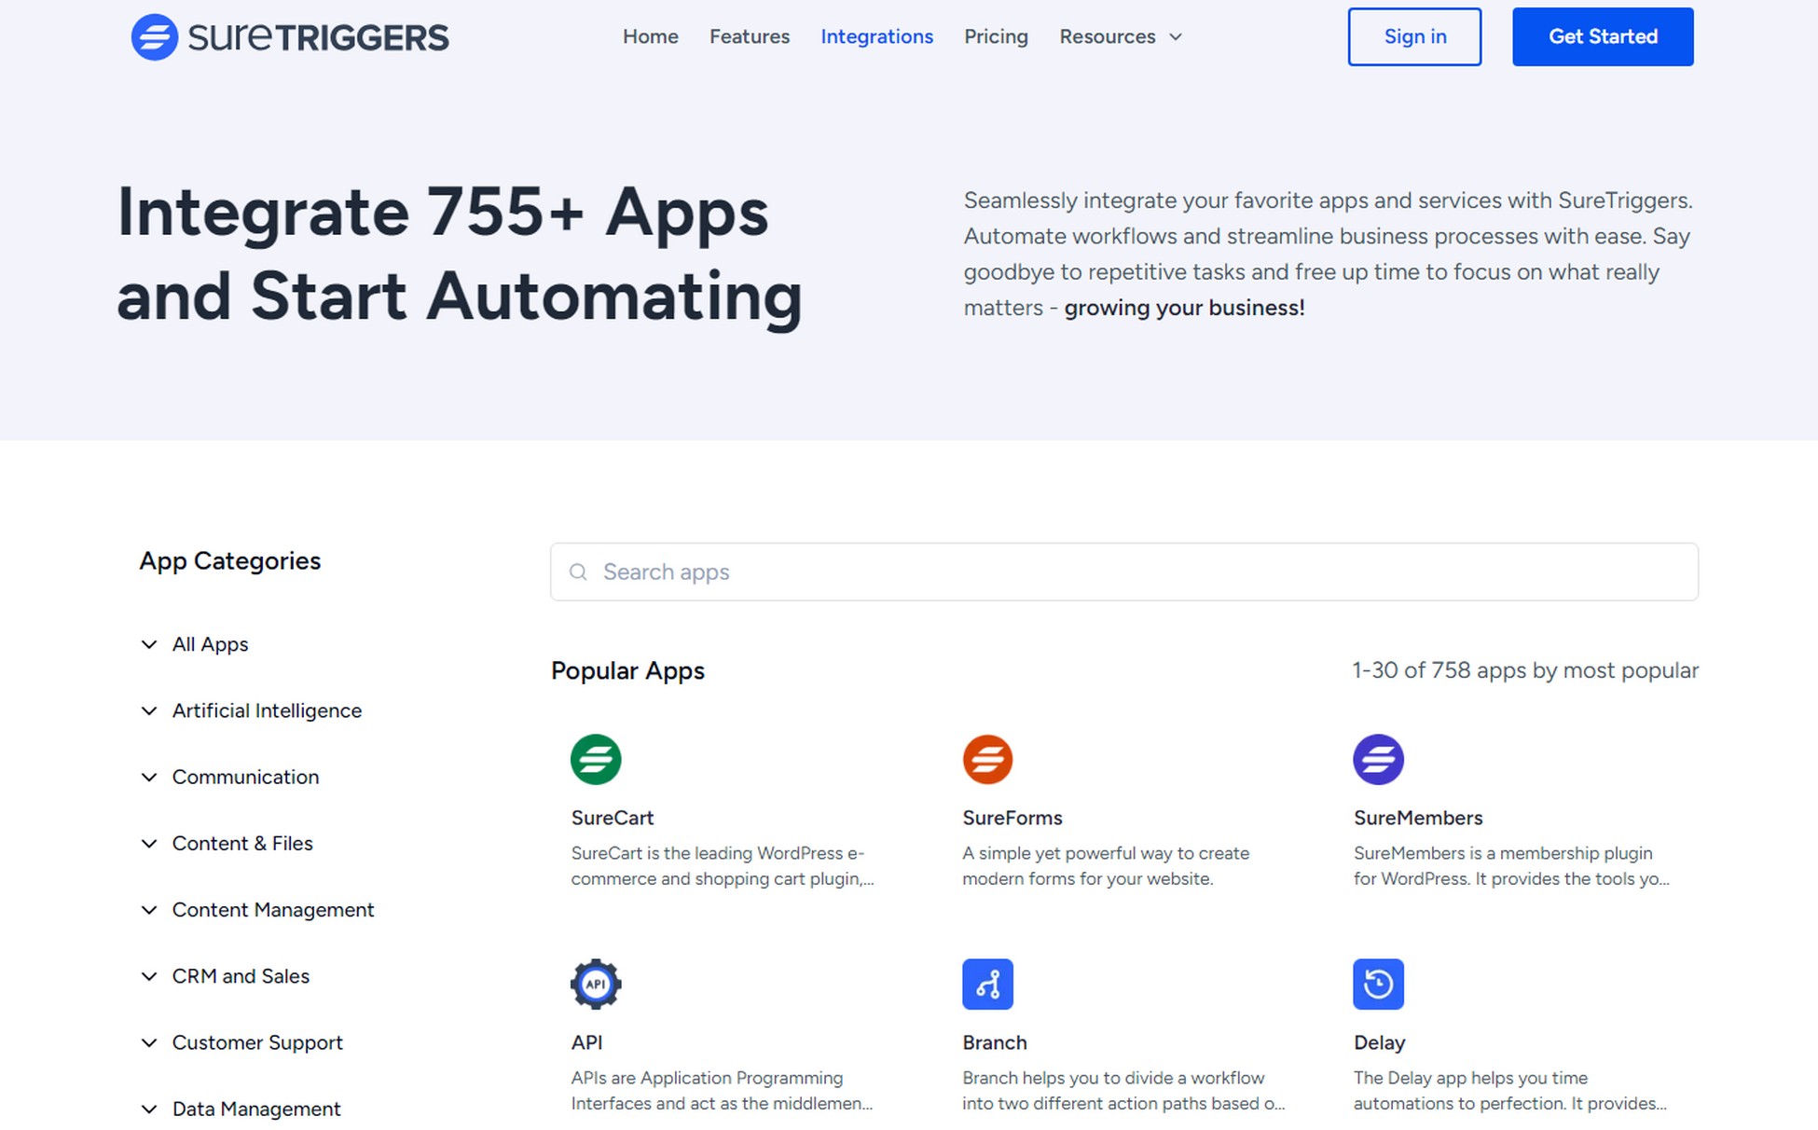This screenshot has width=1818, height=1130.
Task: Click the SureCart app icon
Action: (595, 758)
